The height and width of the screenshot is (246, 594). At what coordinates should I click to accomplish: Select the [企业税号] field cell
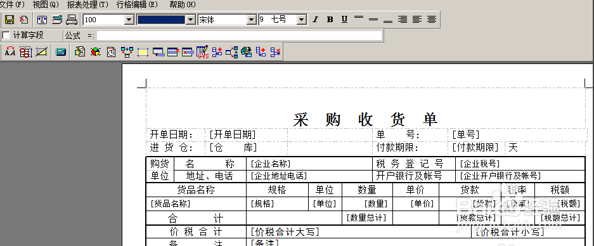click(x=520, y=164)
